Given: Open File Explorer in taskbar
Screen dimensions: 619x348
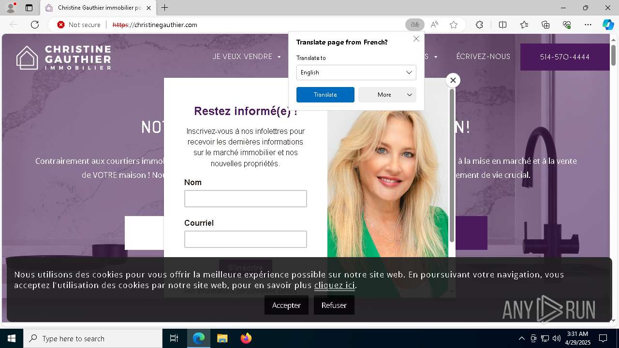Looking at the screenshot, I should click(222, 338).
